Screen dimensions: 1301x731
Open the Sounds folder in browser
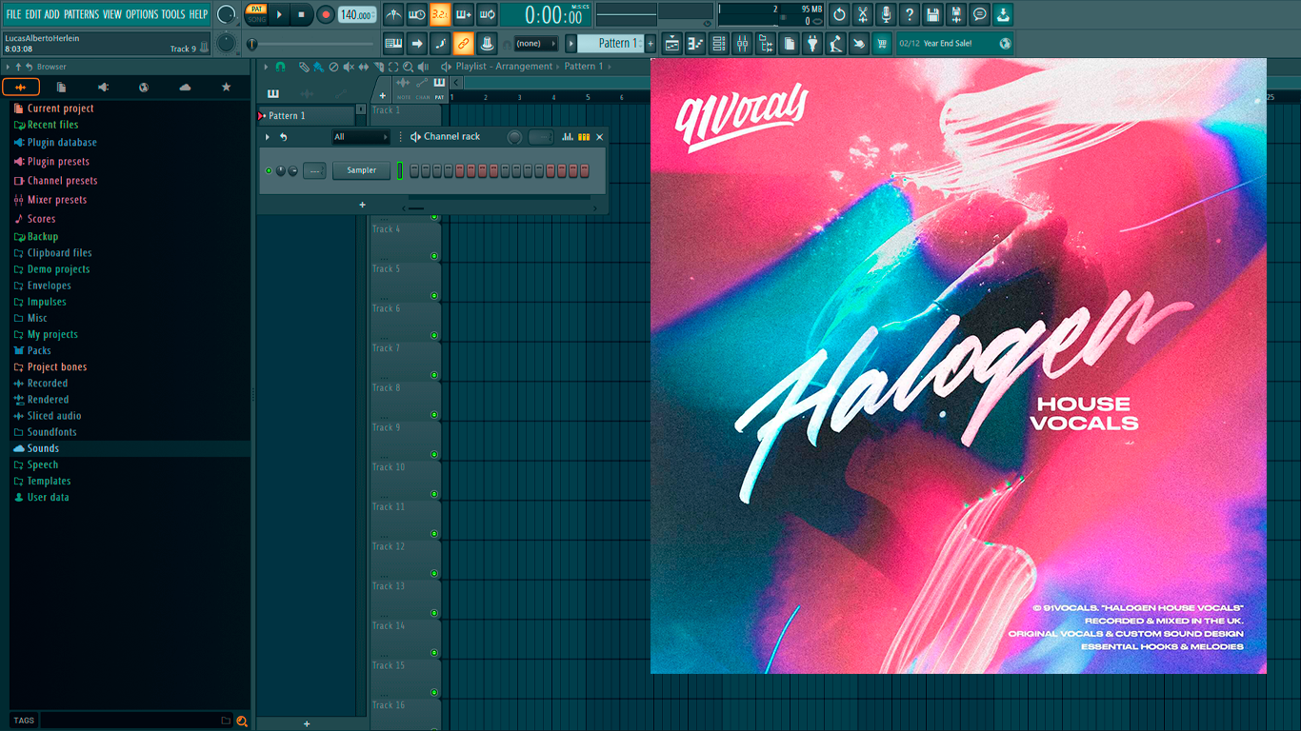point(43,448)
